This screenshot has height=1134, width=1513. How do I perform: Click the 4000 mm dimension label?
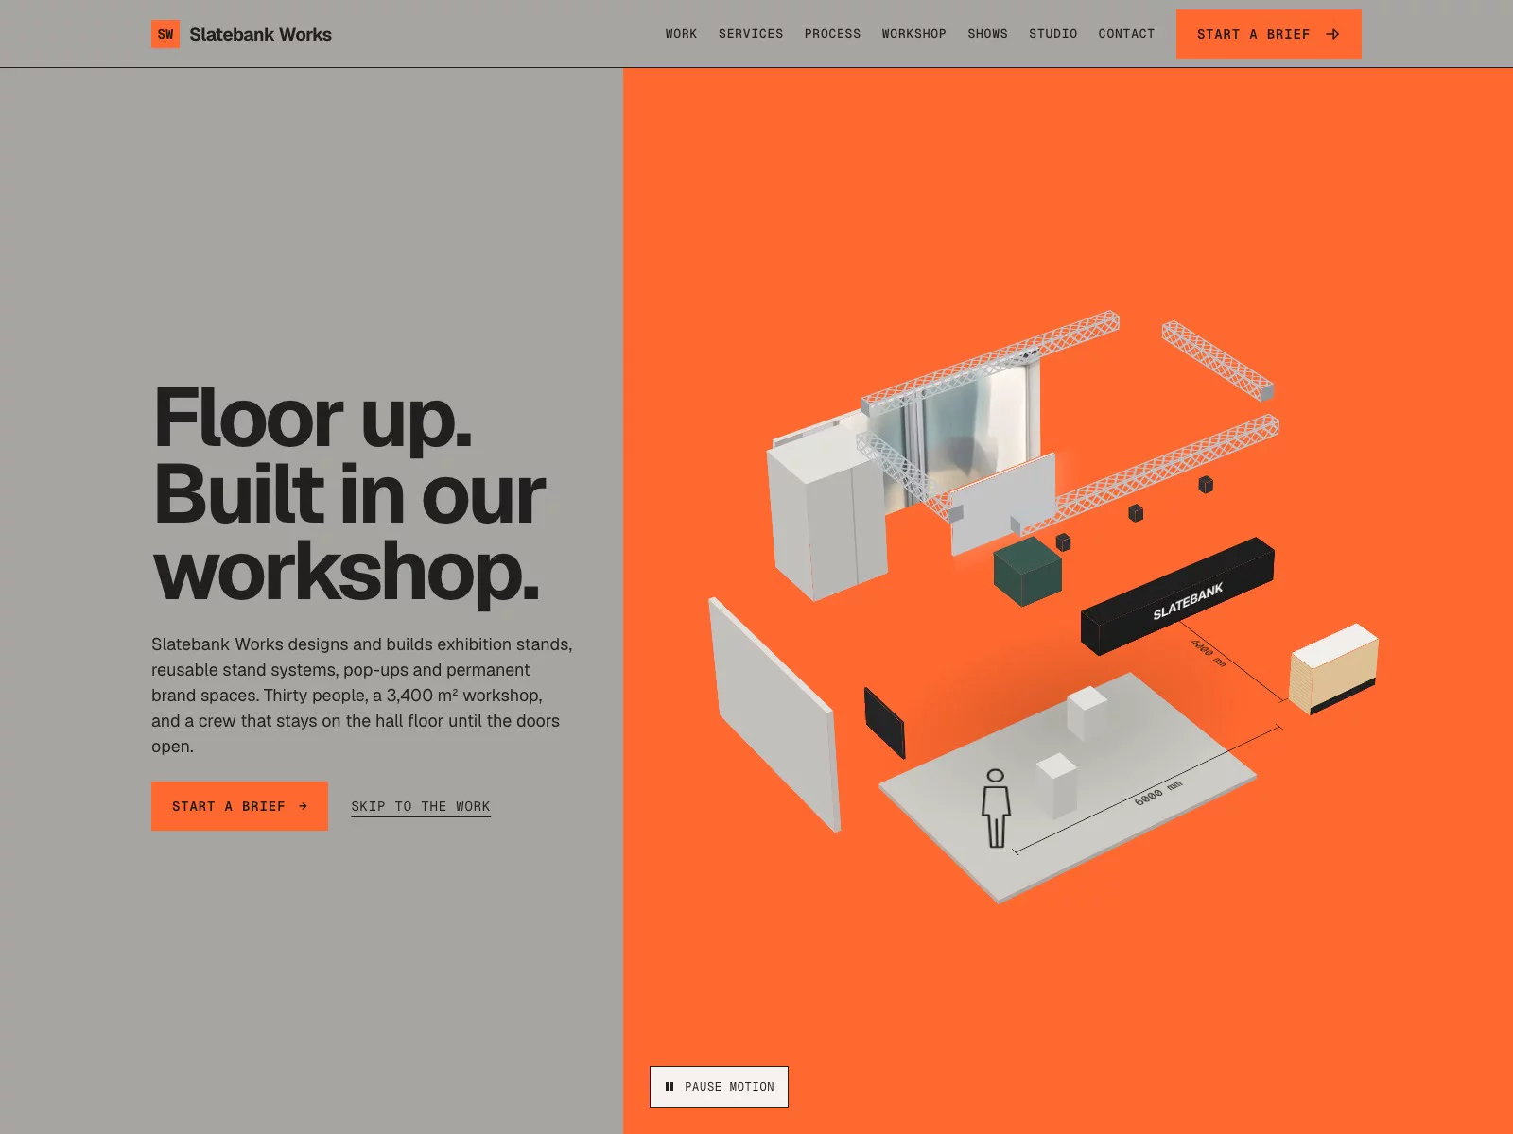click(x=1209, y=652)
